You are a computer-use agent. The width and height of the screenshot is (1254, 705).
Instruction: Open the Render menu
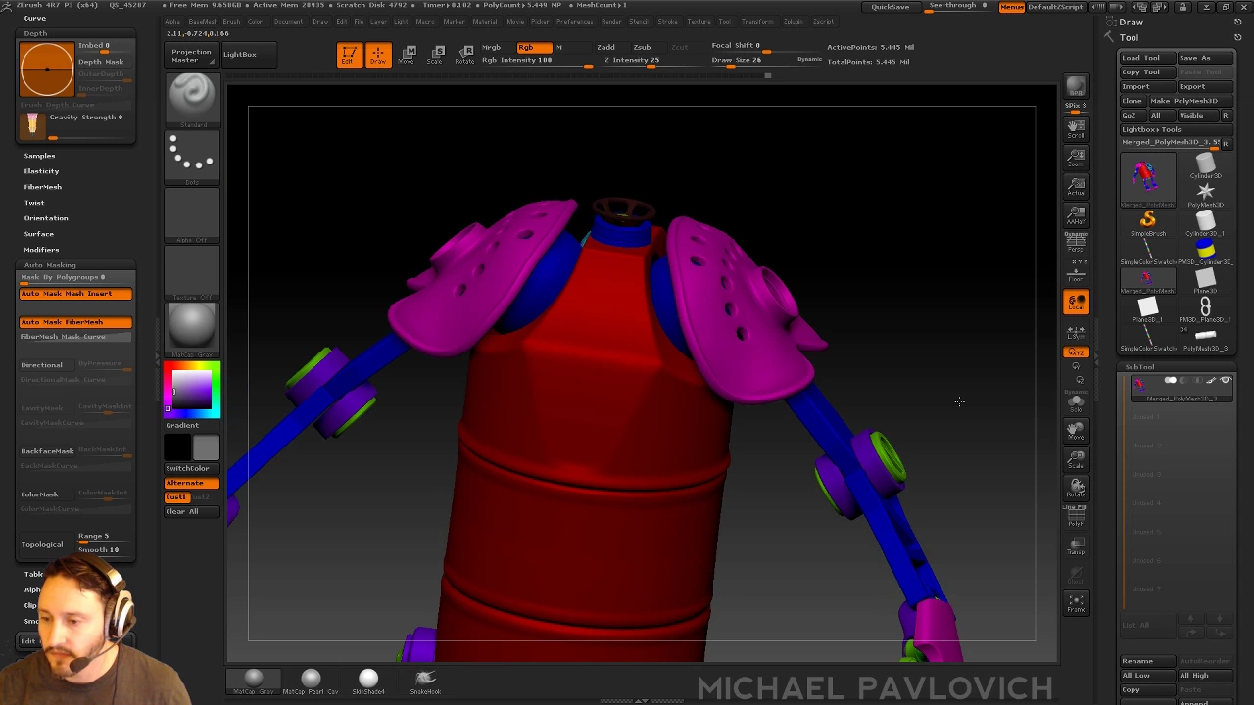(x=611, y=22)
